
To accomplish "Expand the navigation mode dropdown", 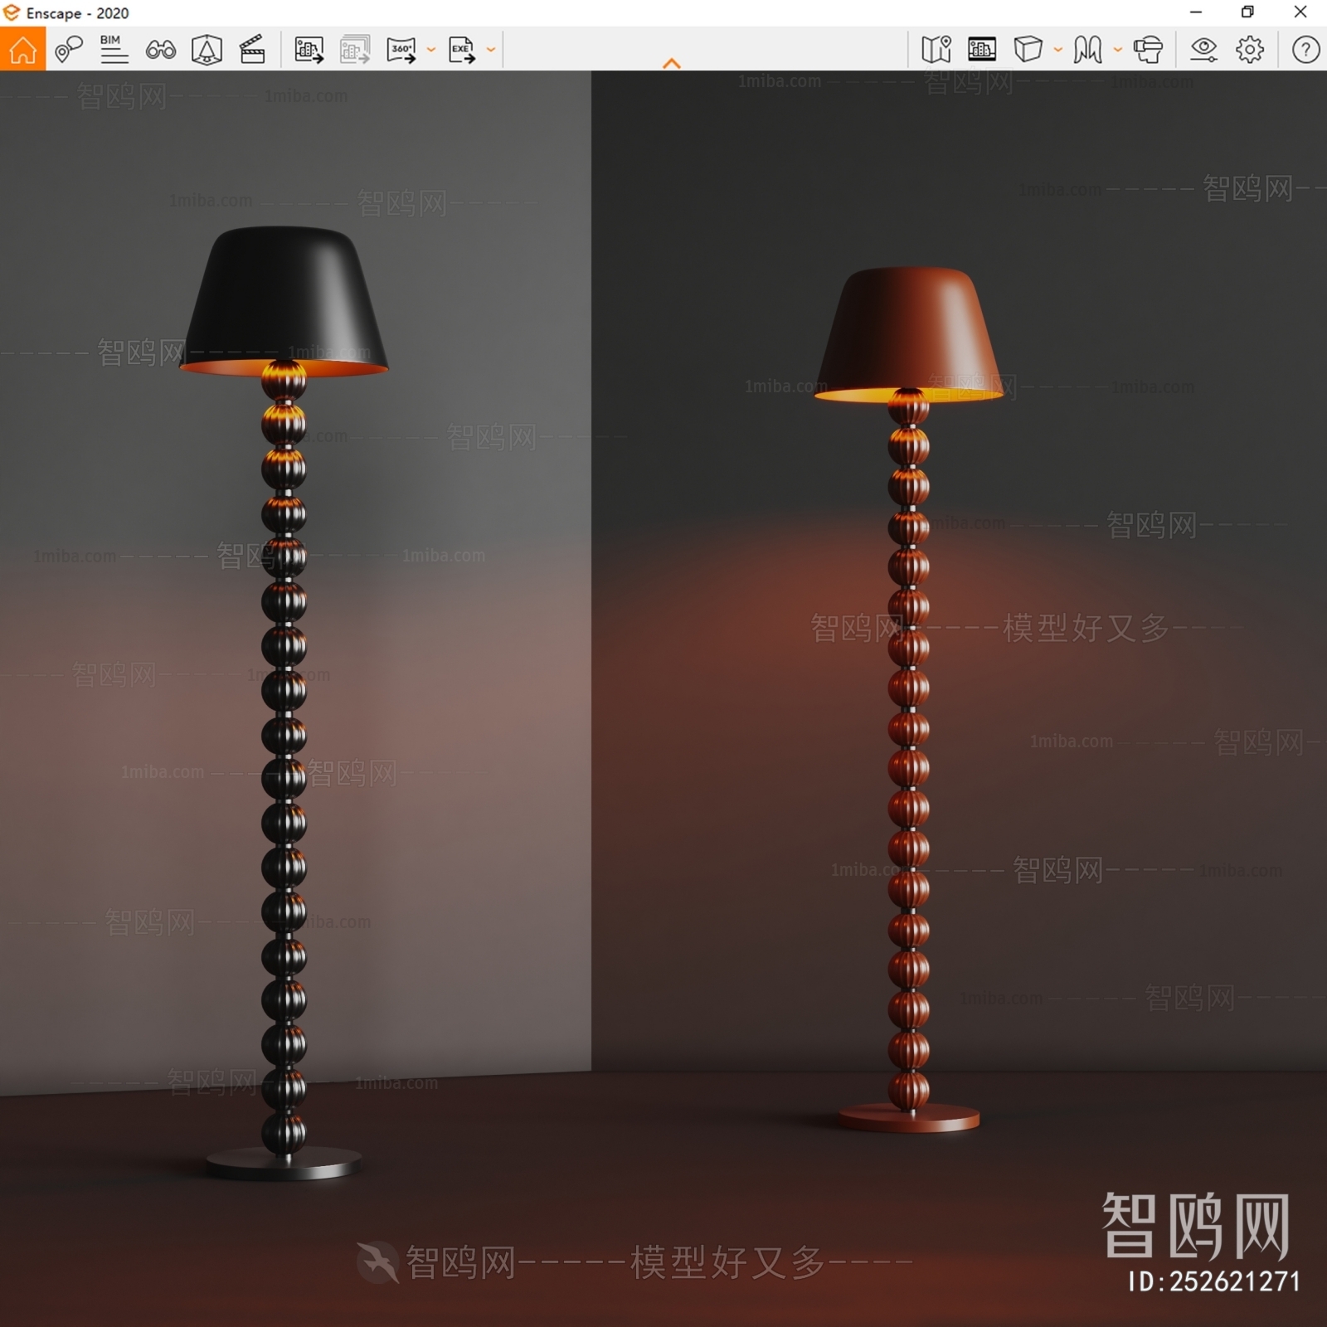I will coord(1118,50).
